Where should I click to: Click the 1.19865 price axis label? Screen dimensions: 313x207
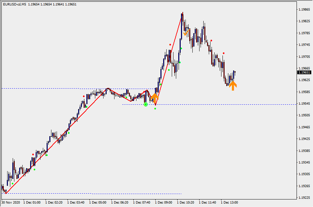[x=304, y=10]
